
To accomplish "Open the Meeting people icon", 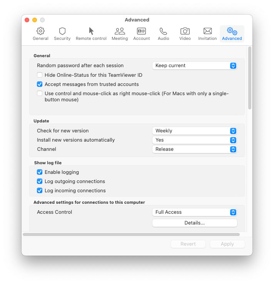I will point(120,31).
